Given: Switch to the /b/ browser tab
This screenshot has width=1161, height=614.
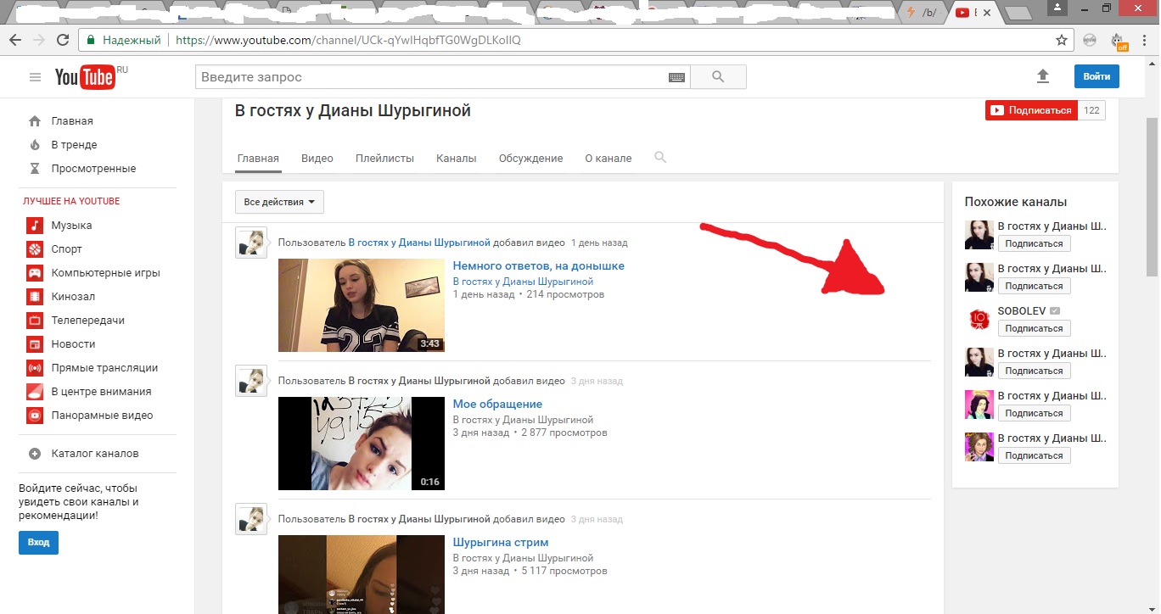Looking at the screenshot, I should tap(923, 13).
